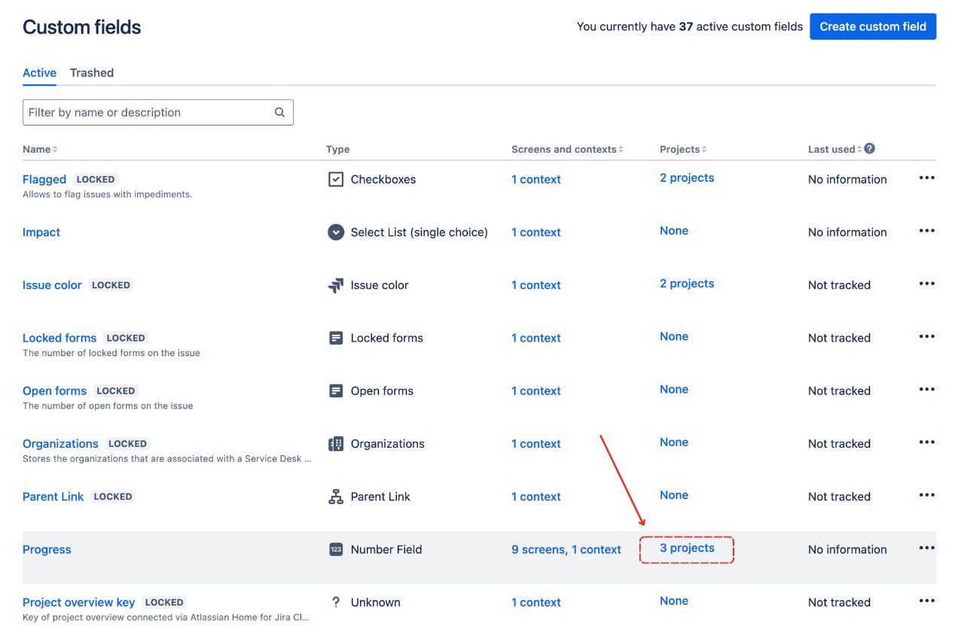Click the Select List icon beside Impact
Image resolution: width=964 pixels, height=632 pixels.
pos(336,232)
